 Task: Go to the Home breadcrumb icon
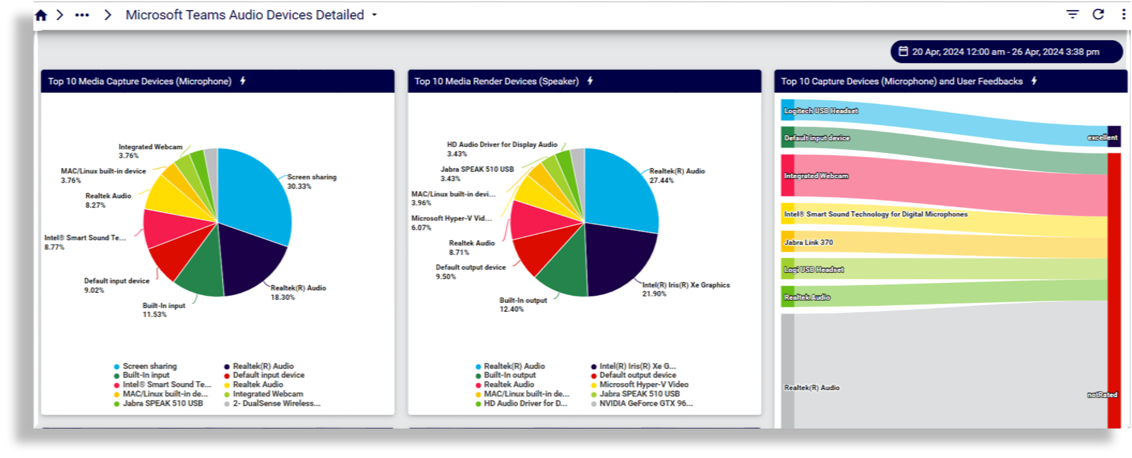click(x=41, y=15)
